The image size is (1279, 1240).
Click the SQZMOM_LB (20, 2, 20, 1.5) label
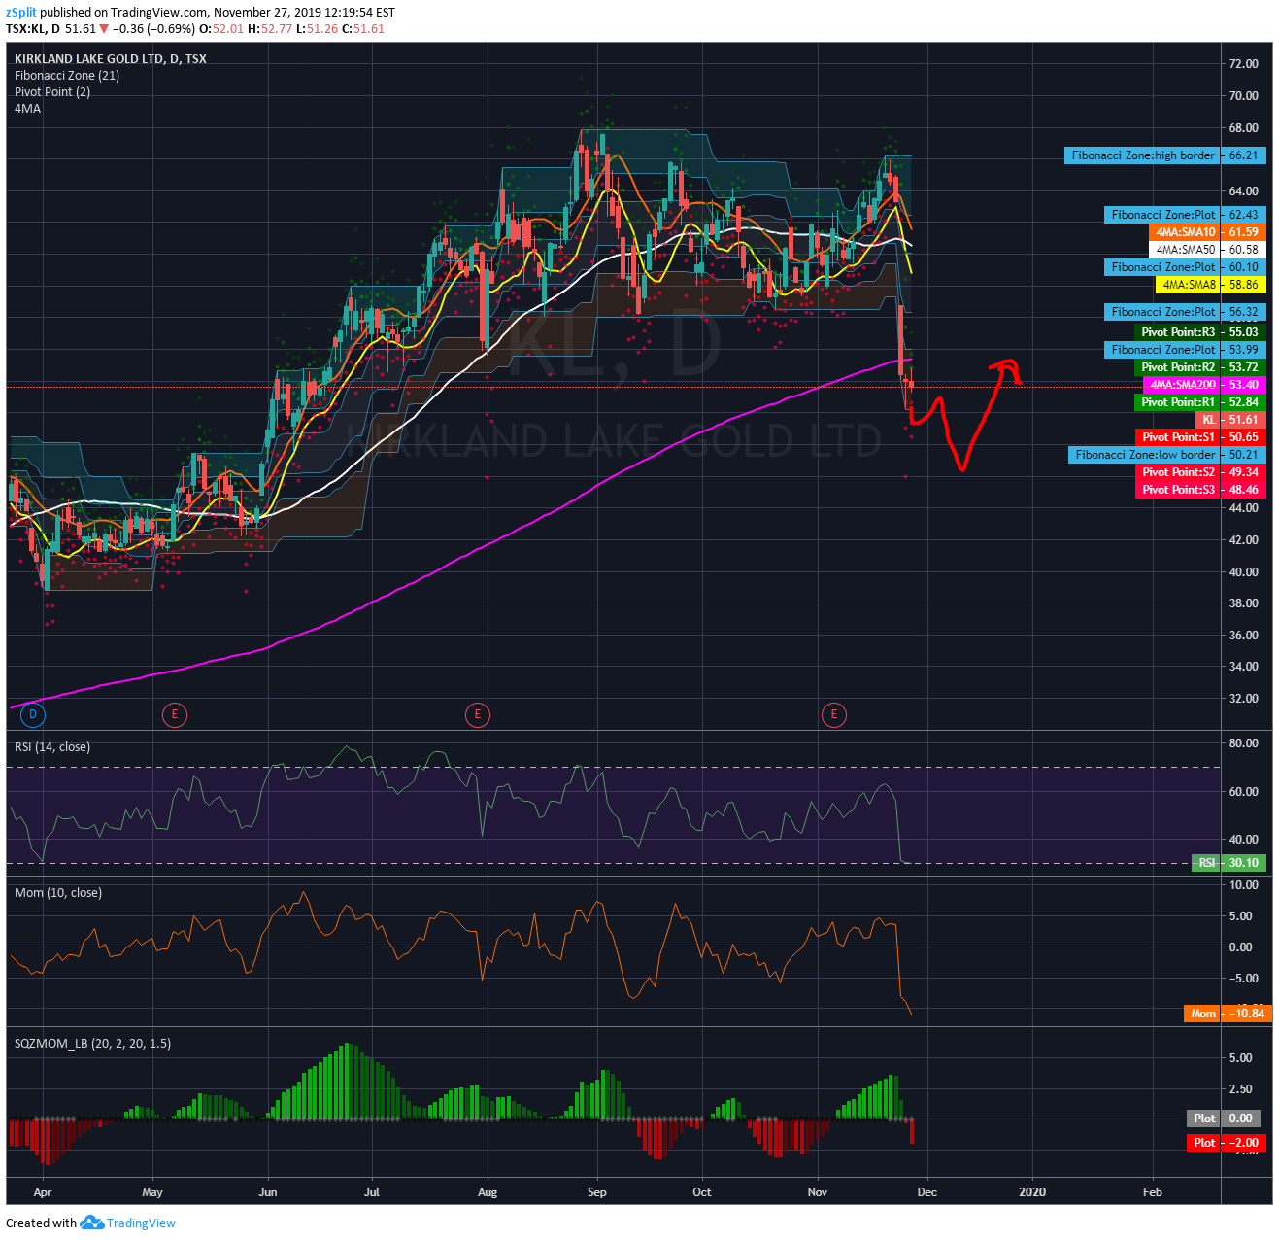coord(93,1044)
